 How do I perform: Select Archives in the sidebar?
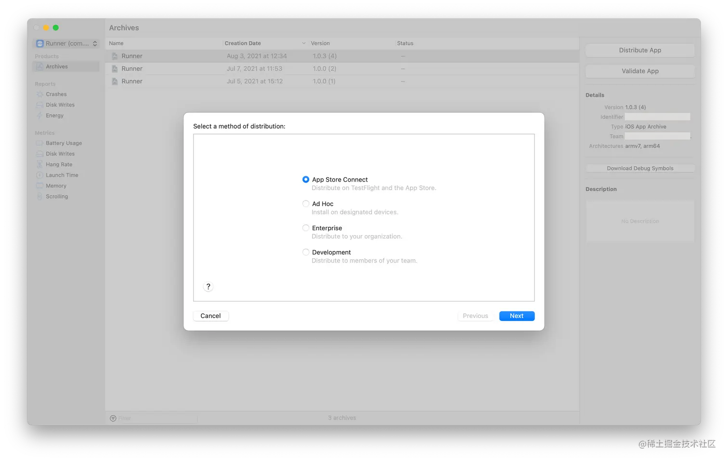coord(66,66)
